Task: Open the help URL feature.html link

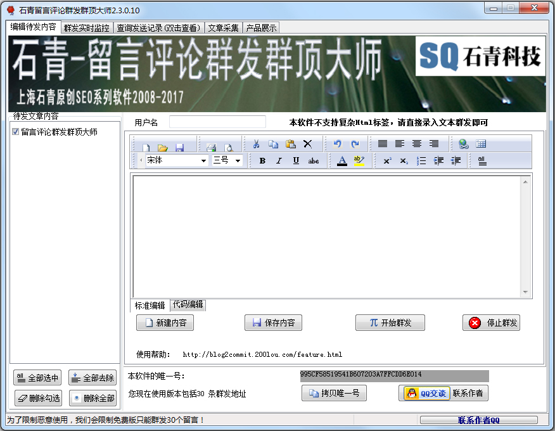Action: pyautogui.click(x=262, y=354)
